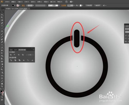Select the Symbol Sprayer tool
This screenshot has height=105, width=129.
click(x=2, y=73)
